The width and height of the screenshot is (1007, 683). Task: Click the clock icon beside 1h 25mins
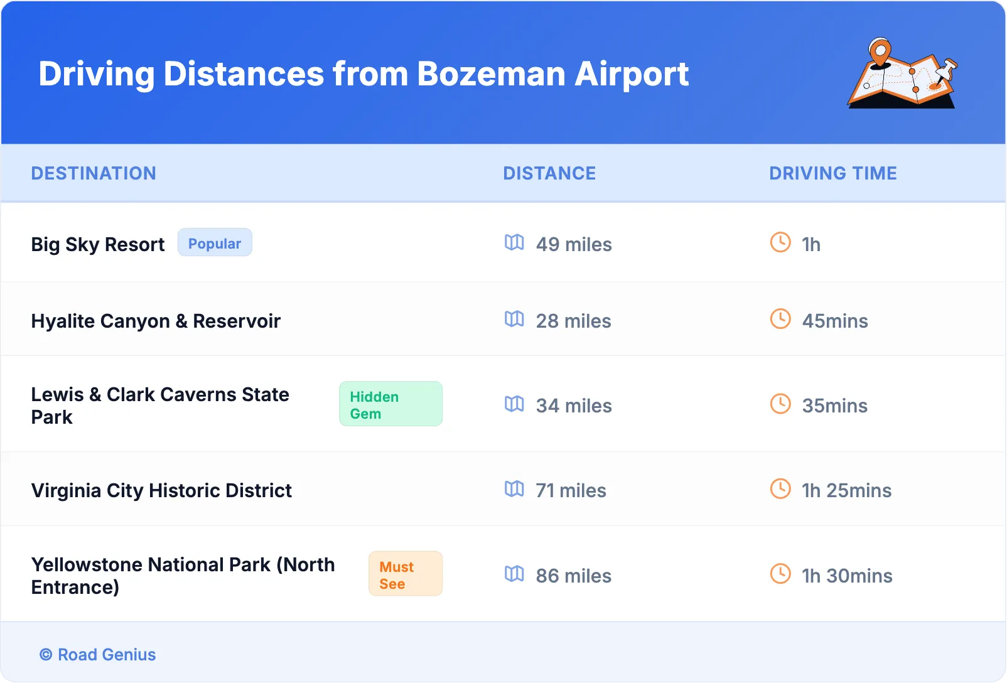pyautogui.click(x=780, y=488)
